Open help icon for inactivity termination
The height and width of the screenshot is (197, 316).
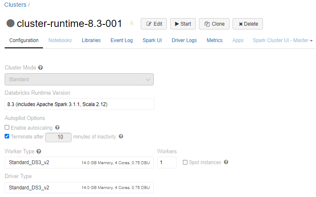[x=121, y=136]
